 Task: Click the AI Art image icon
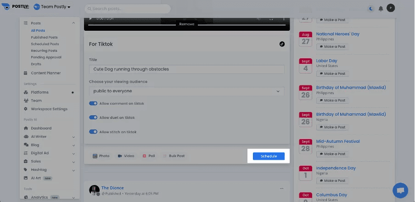pos(26,178)
